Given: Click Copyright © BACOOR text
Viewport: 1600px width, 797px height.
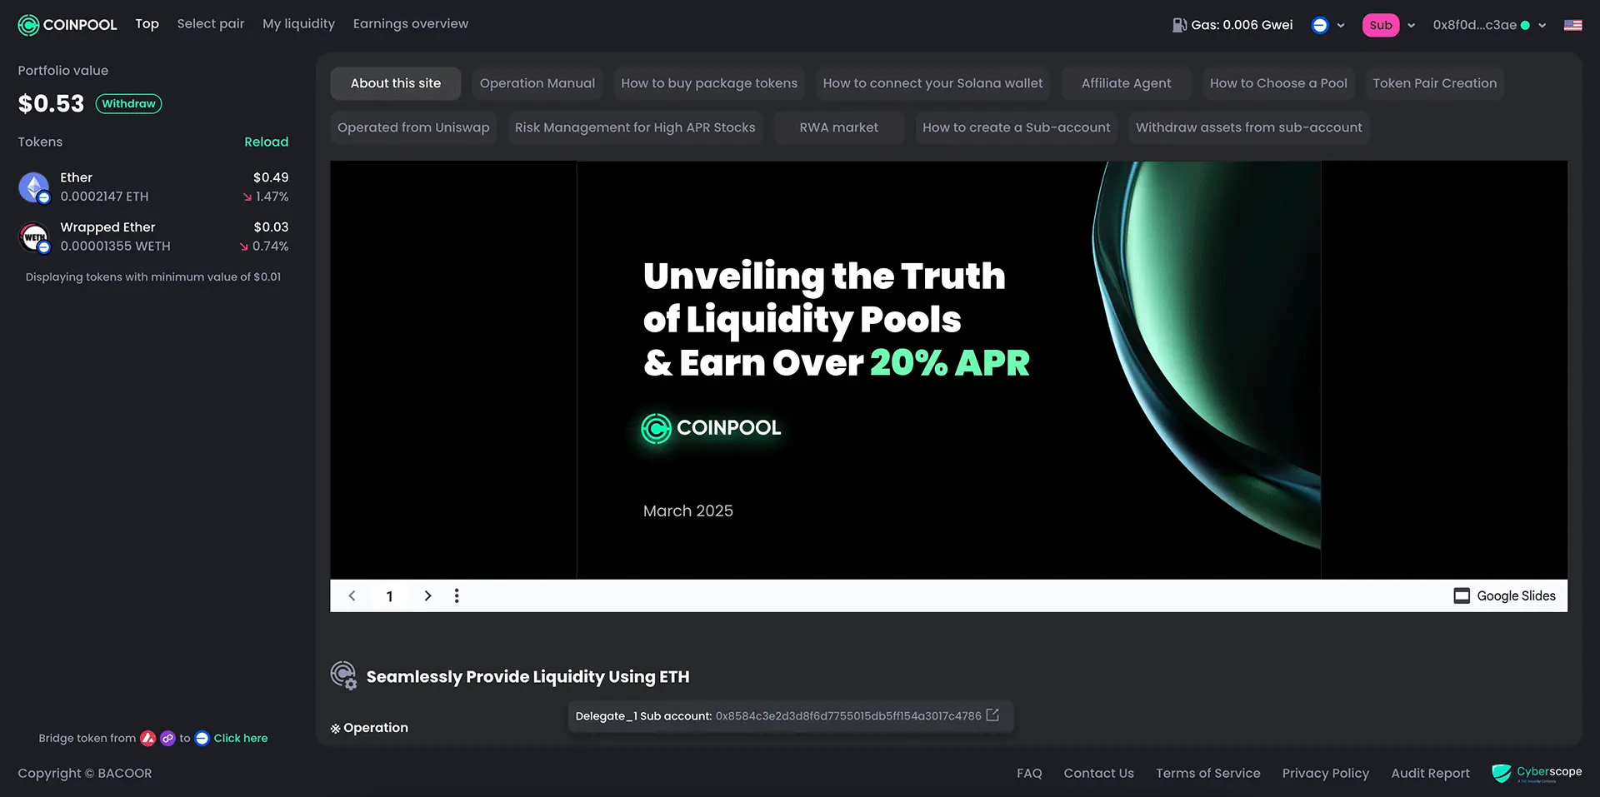Looking at the screenshot, I should click(85, 773).
